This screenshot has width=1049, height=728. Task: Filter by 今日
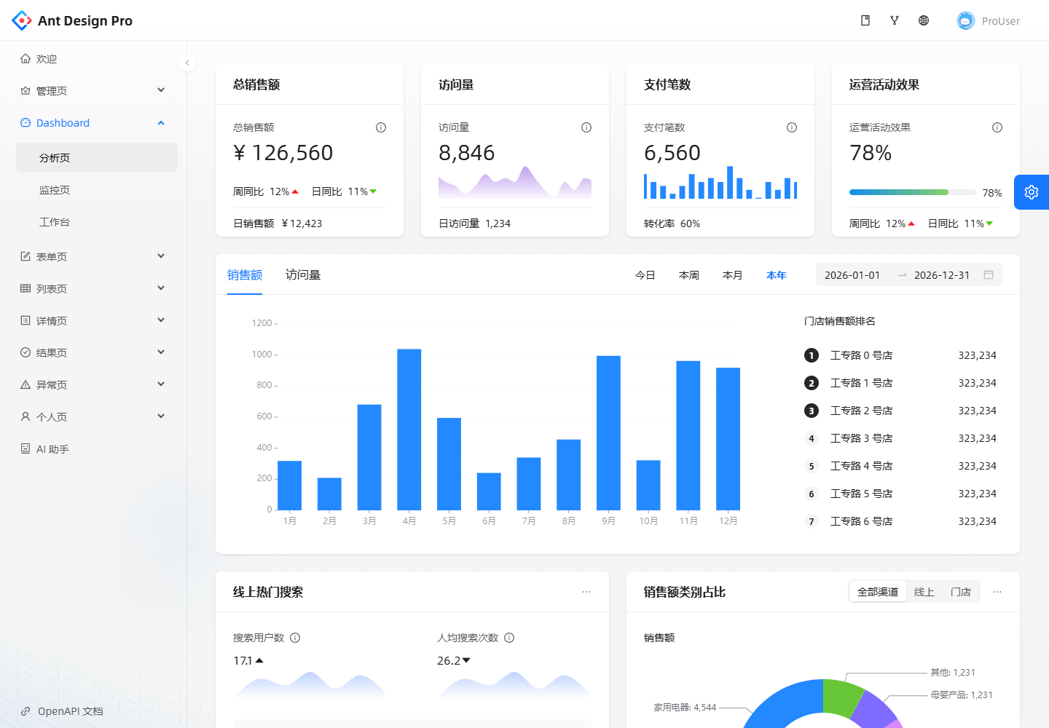coord(645,275)
